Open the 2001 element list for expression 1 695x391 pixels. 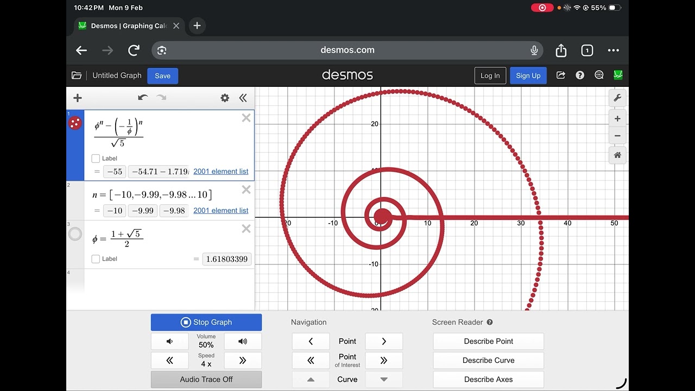[x=220, y=172]
